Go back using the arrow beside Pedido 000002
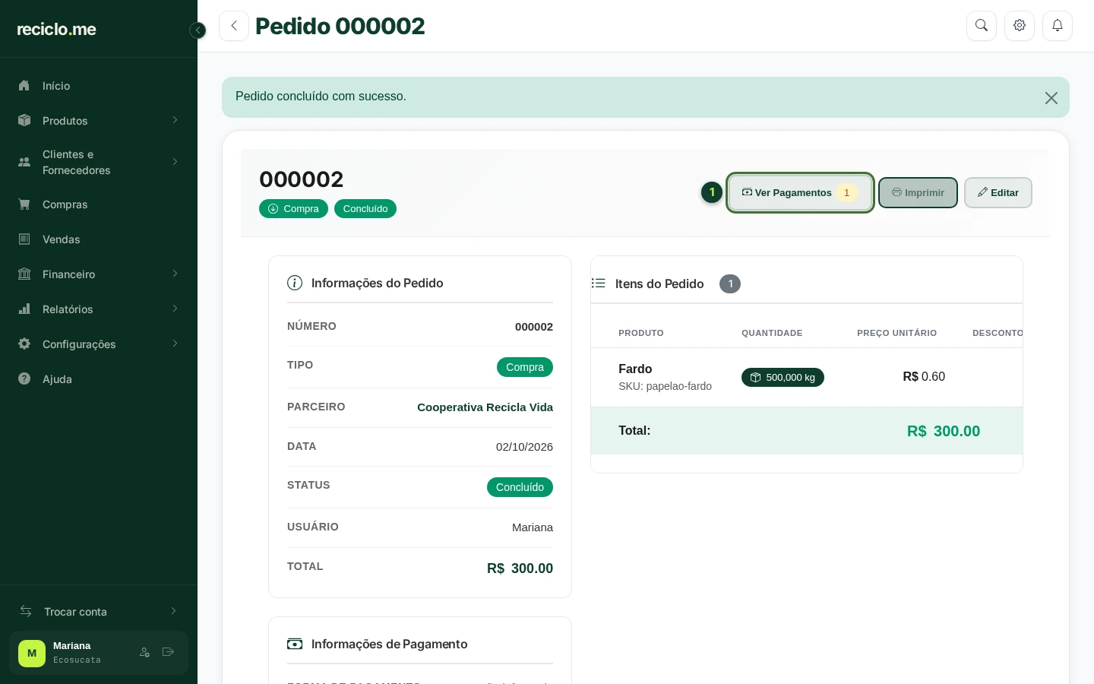 (234, 26)
